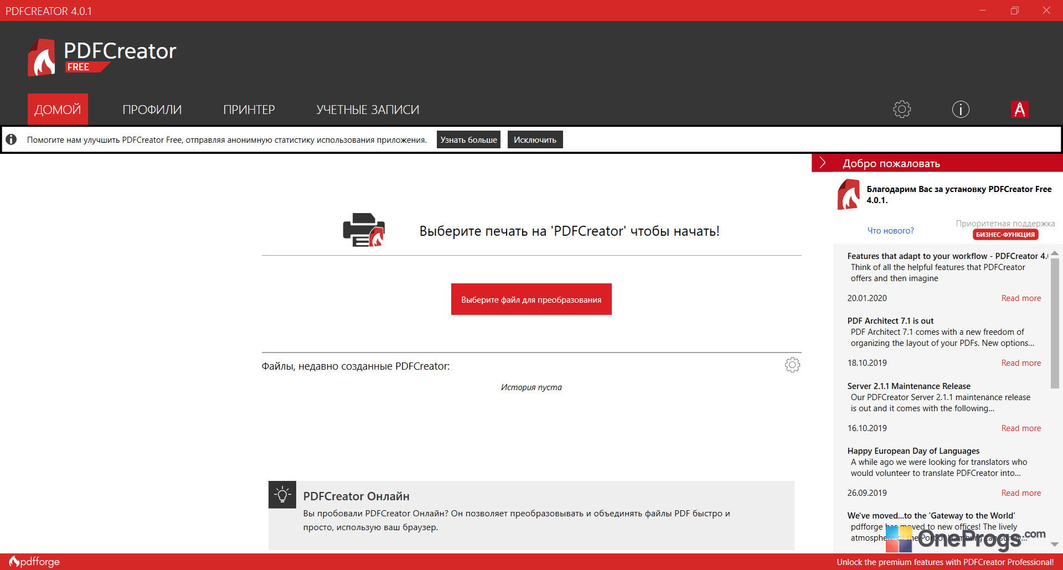This screenshot has width=1063, height=570.
Task: Click the 'История пуста' text
Action: coord(531,387)
